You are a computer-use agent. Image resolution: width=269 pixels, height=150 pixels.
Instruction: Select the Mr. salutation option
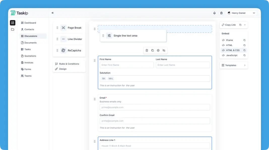click(x=104, y=78)
